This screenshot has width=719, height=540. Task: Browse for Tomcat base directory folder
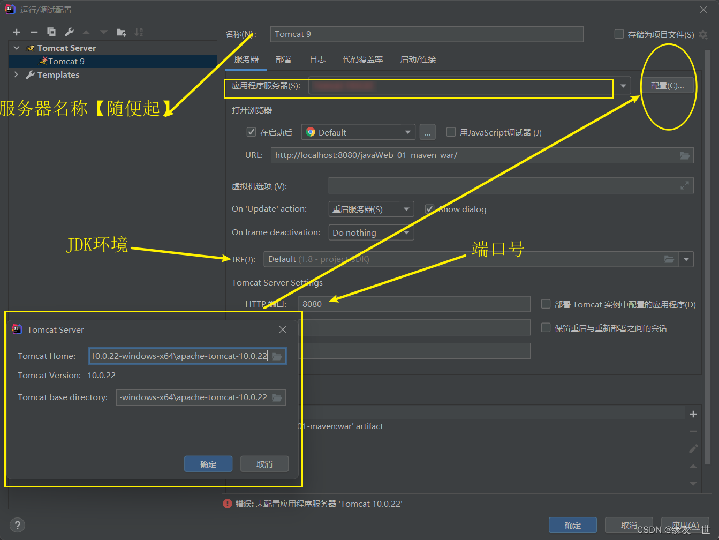click(x=277, y=397)
